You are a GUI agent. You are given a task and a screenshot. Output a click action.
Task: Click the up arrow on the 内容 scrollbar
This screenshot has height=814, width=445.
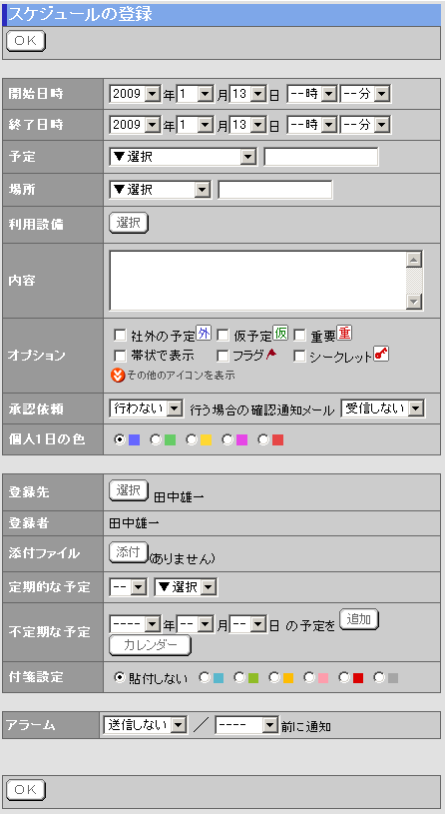(414, 260)
